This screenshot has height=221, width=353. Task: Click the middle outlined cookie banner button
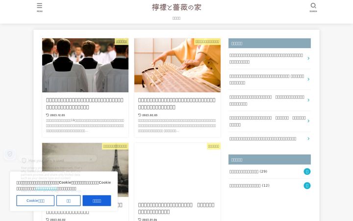coord(69,201)
